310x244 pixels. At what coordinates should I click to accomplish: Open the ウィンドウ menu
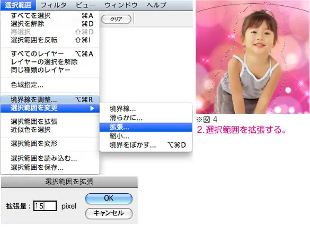(121, 5)
